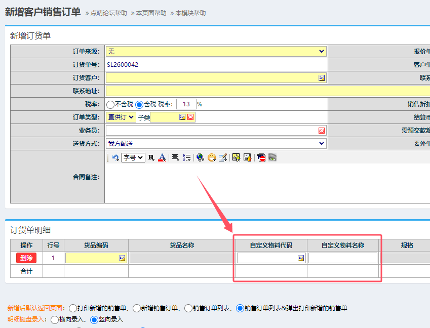The width and height of the screenshot is (430, 328).
Task: Select the 不含税 radio option
Action: tap(110, 104)
